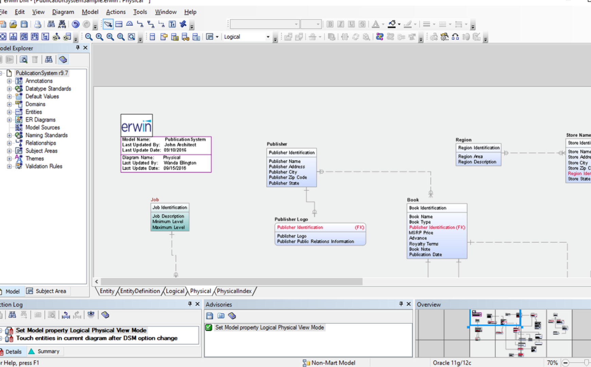Expand the Subject Areas tree node
The width and height of the screenshot is (591, 367).
10,151
